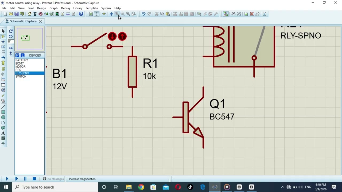Toggle wire autorouter

point(226,14)
